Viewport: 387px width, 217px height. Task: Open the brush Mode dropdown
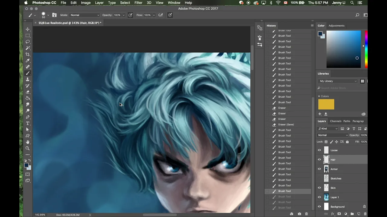[85, 15]
